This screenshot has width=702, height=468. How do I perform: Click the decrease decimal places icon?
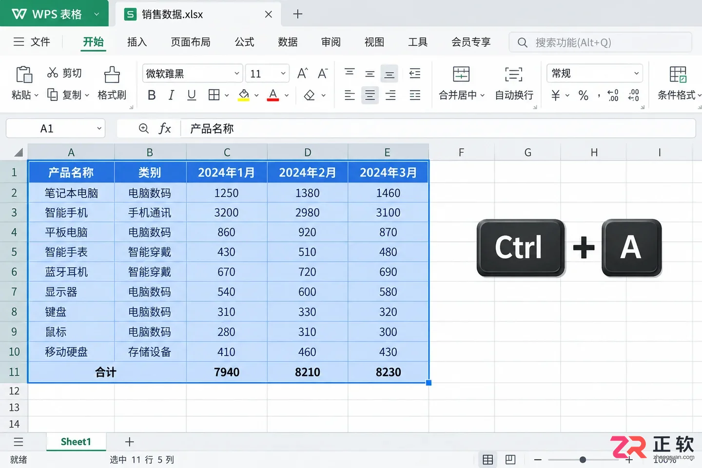pos(633,95)
